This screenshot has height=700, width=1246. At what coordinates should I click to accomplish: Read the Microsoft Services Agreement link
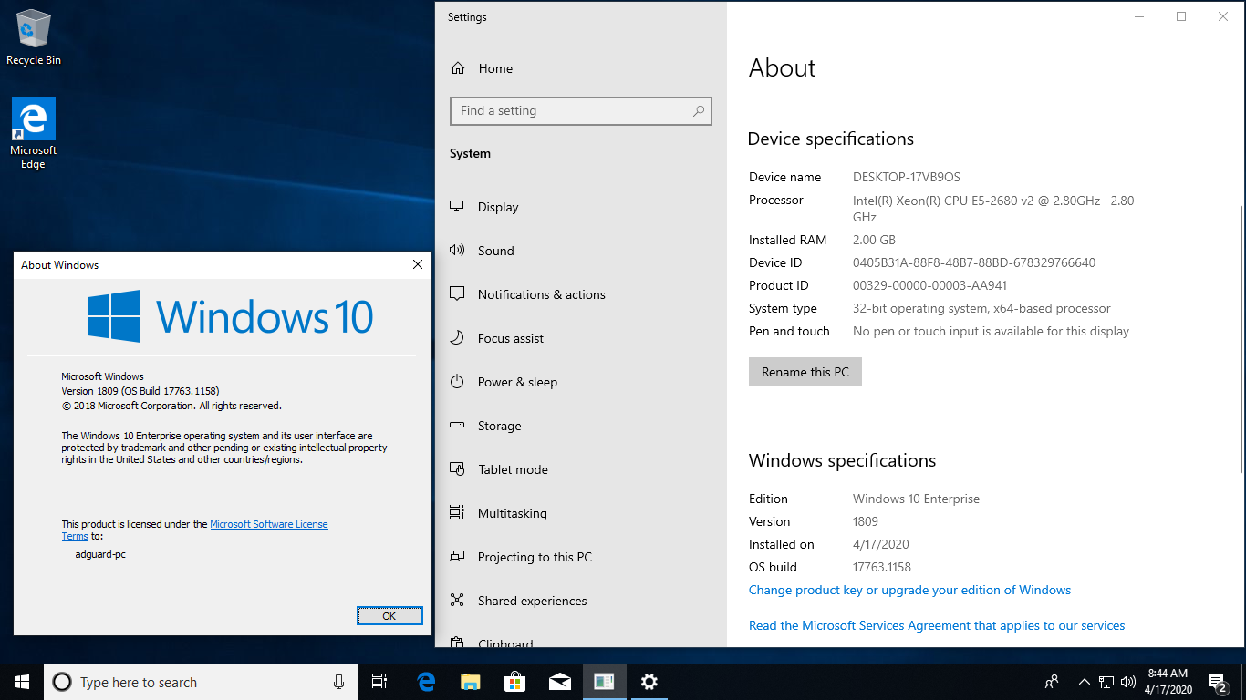tap(937, 625)
